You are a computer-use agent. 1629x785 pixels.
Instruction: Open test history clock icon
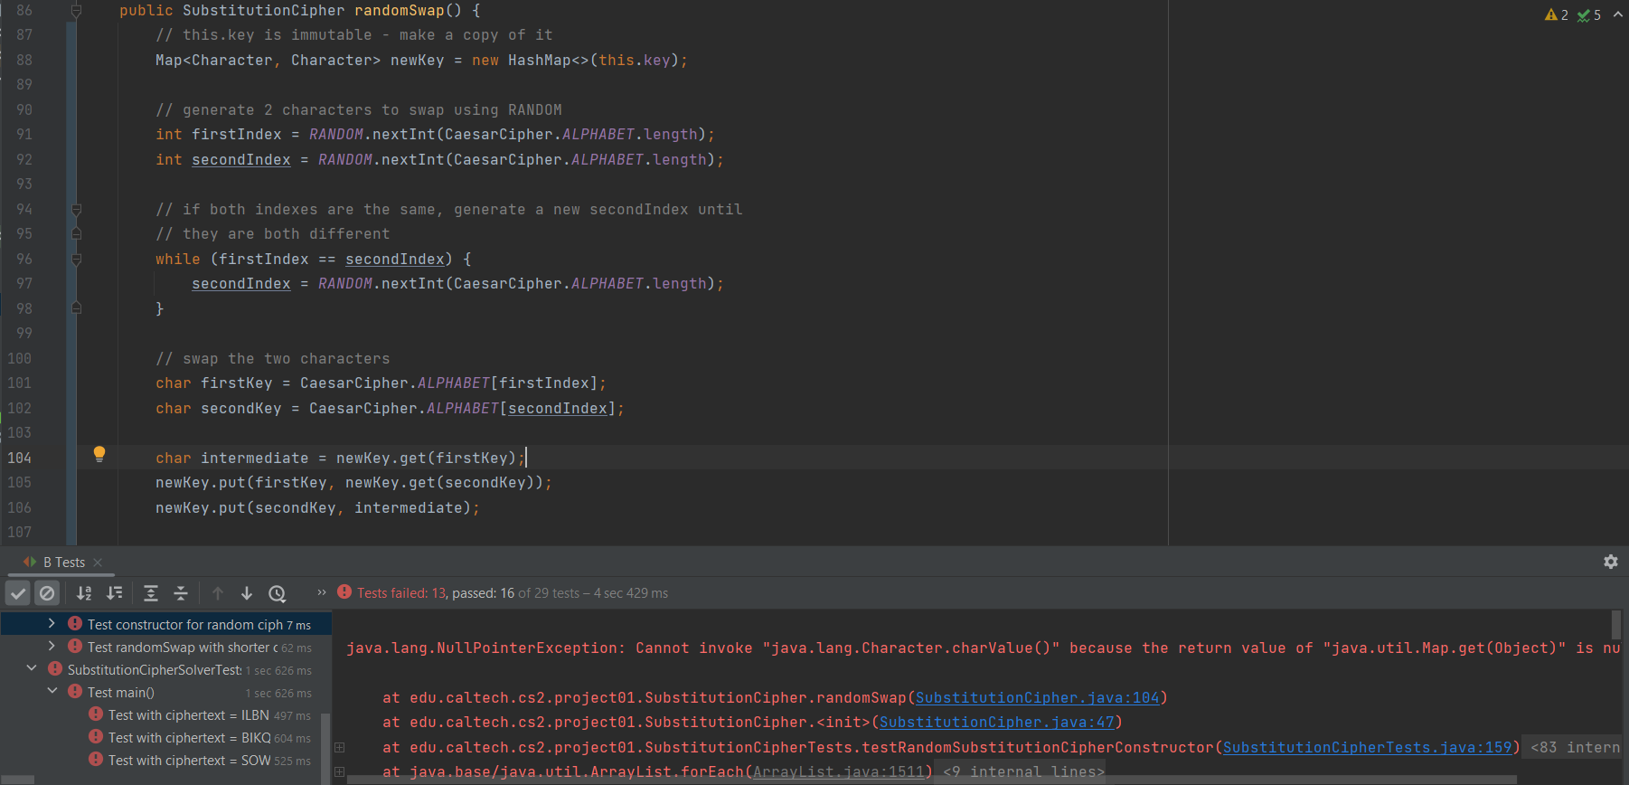[278, 593]
